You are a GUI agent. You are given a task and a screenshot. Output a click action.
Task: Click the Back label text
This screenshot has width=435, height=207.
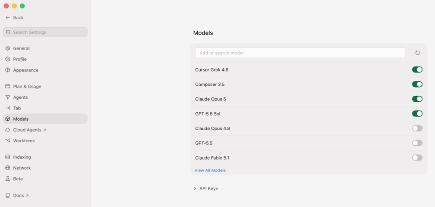coord(19,18)
